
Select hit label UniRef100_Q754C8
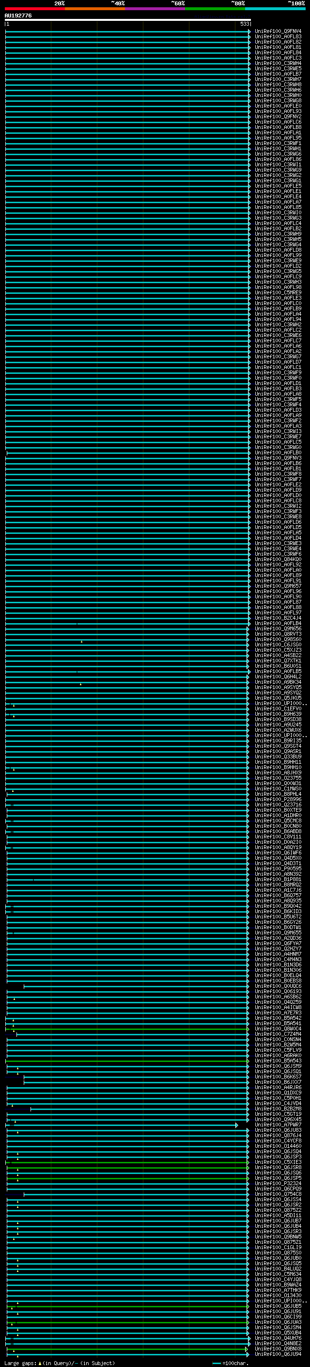(x=278, y=1194)
